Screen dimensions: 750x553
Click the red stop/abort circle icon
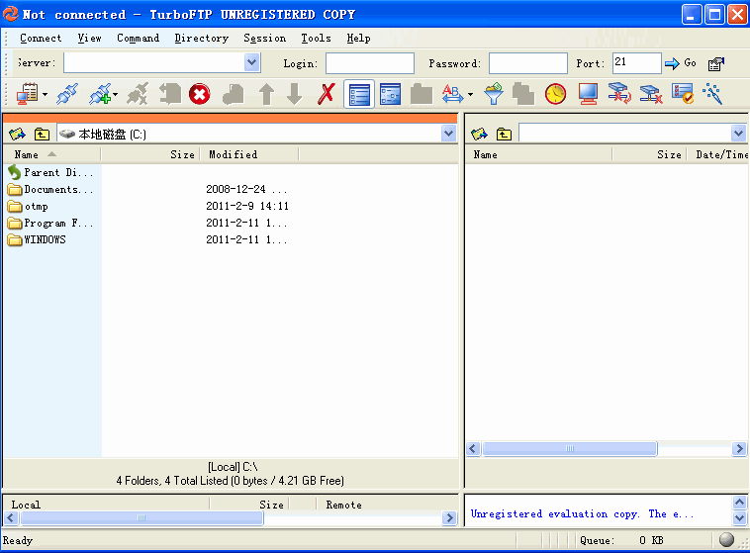[200, 94]
